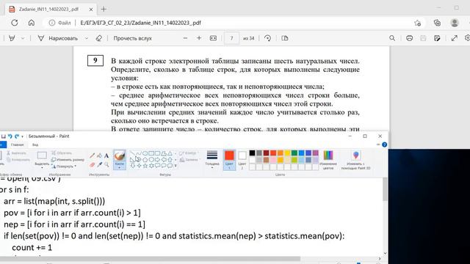Choose the five-point Star shape in Paint
Viewport: 470px width, 264px height.
coord(145,166)
